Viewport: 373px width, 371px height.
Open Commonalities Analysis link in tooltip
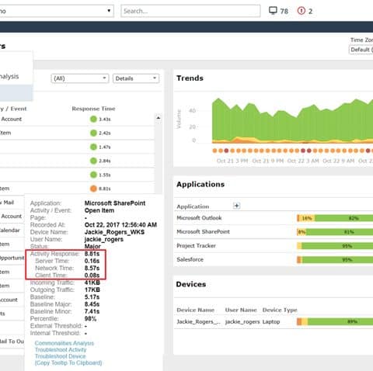(64, 343)
